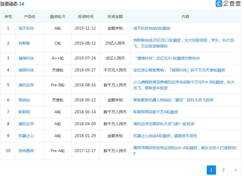The width and height of the screenshot is (244, 176).
Task: Select the date cell 2018-01-29
Action: (85, 136)
